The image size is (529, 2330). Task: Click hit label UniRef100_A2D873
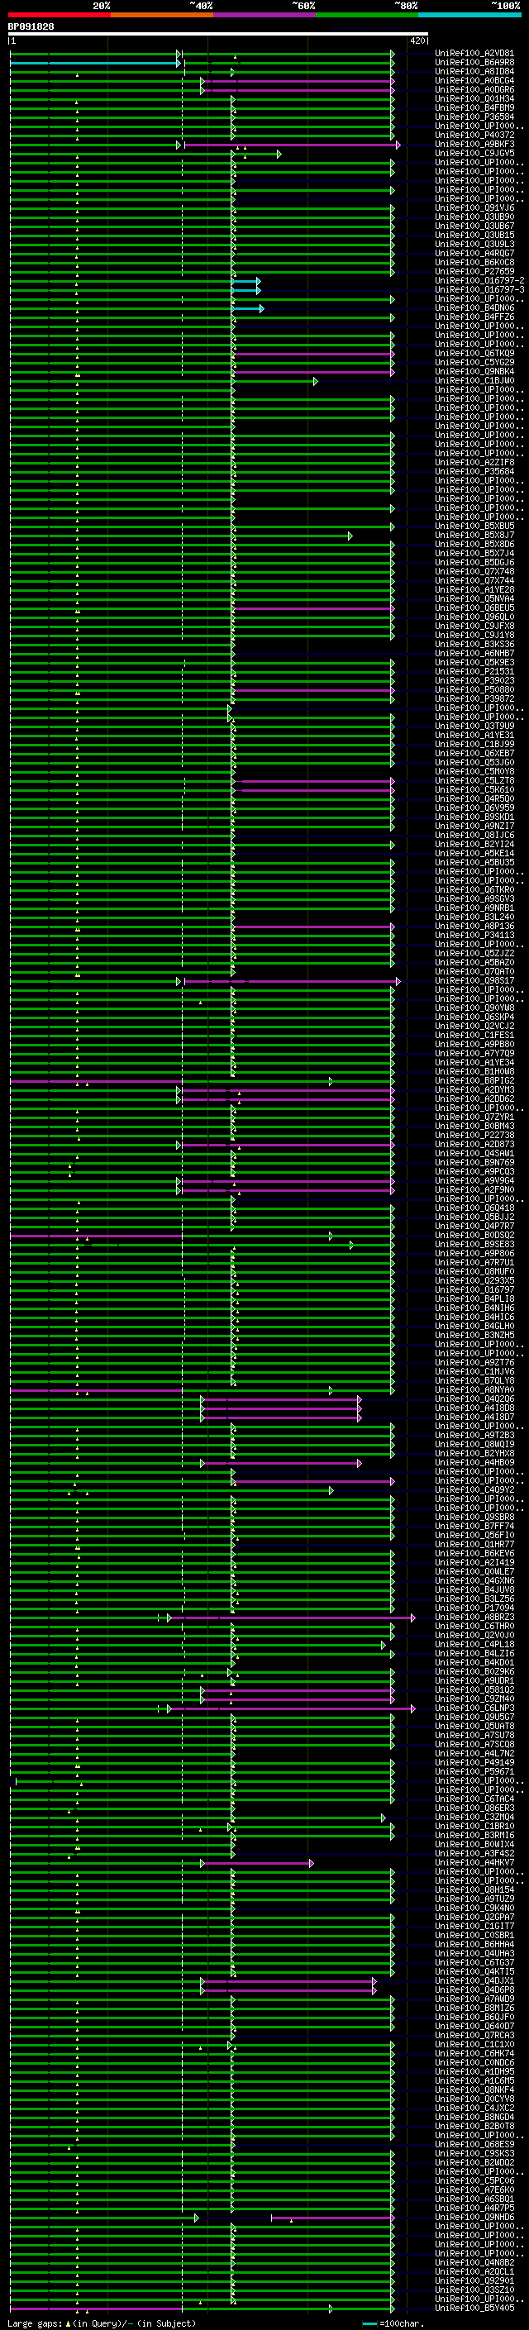474,1144
